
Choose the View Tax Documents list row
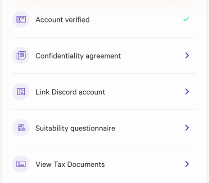104,164
